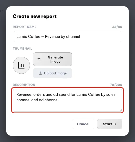Screen dimensions: 135x142
Task: Open the Upload image option
Action: [53, 73]
